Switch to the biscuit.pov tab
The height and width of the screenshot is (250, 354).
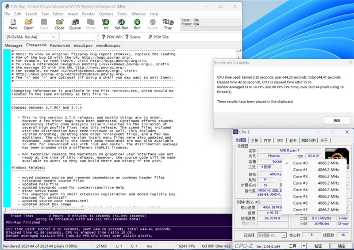tap(83, 45)
